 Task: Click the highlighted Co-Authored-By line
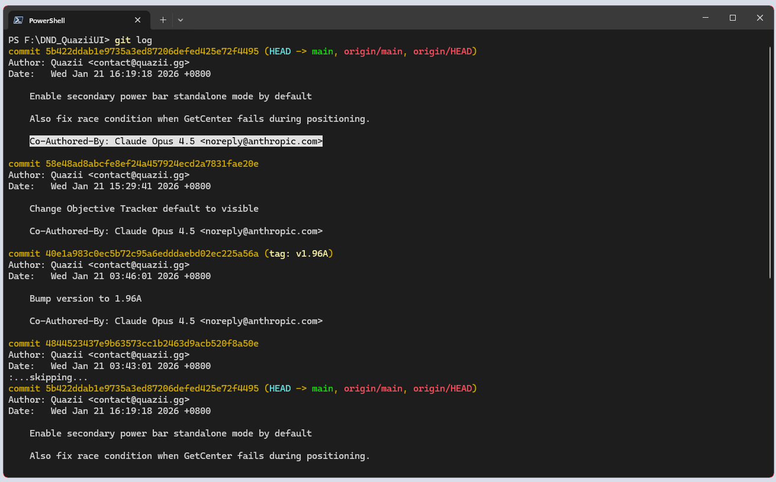pyautogui.click(x=176, y=141)
